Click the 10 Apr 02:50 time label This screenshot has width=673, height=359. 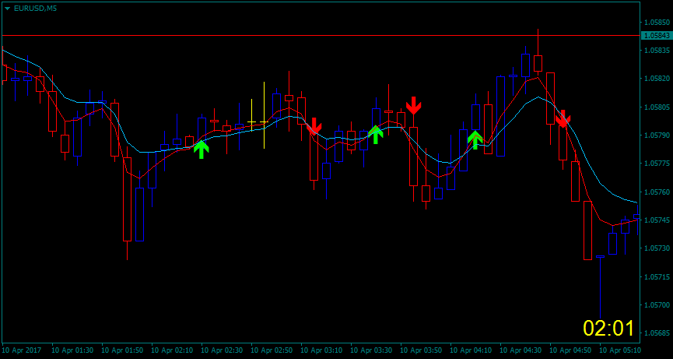272,350
